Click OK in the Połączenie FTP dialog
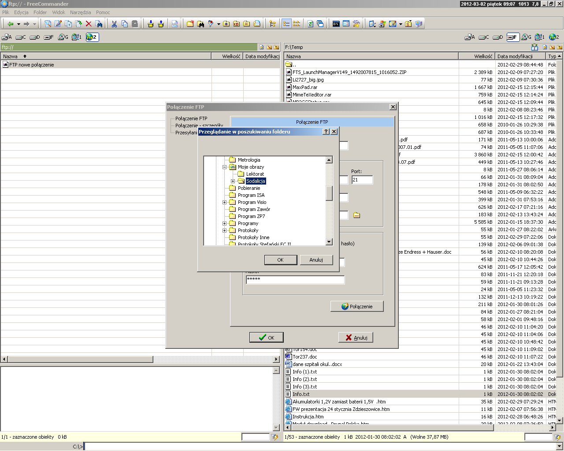This screenshot has height=451, width=564. pyautogui.click(x=267, y=337)
